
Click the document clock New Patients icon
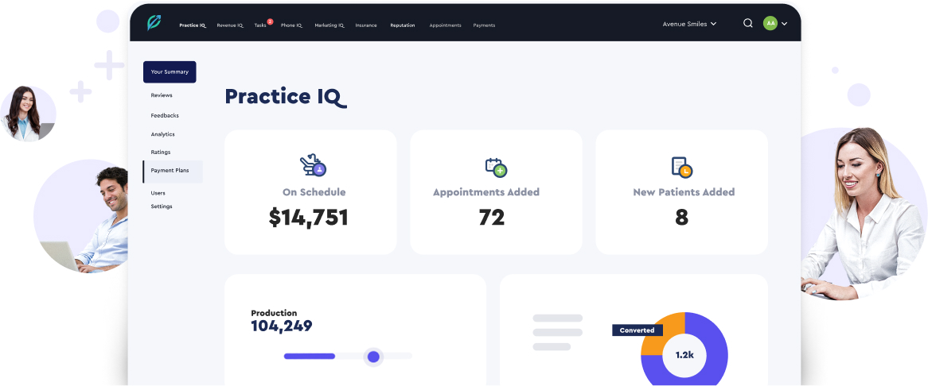(682, 167)
